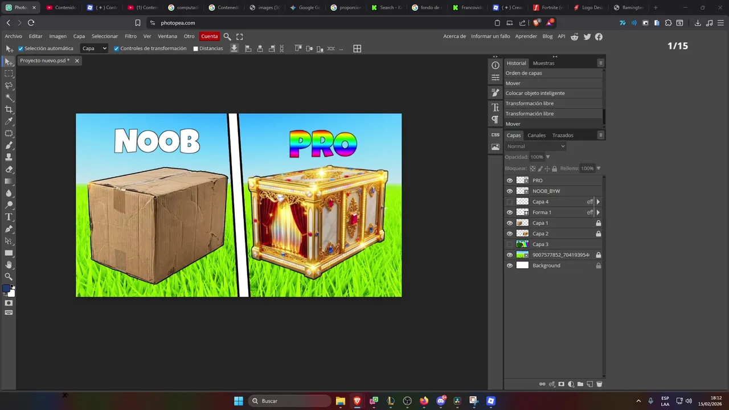The width and height of the screenshot is (729, 410).
Task: Show the Capa 3 layer
Action: click(510, 244)
